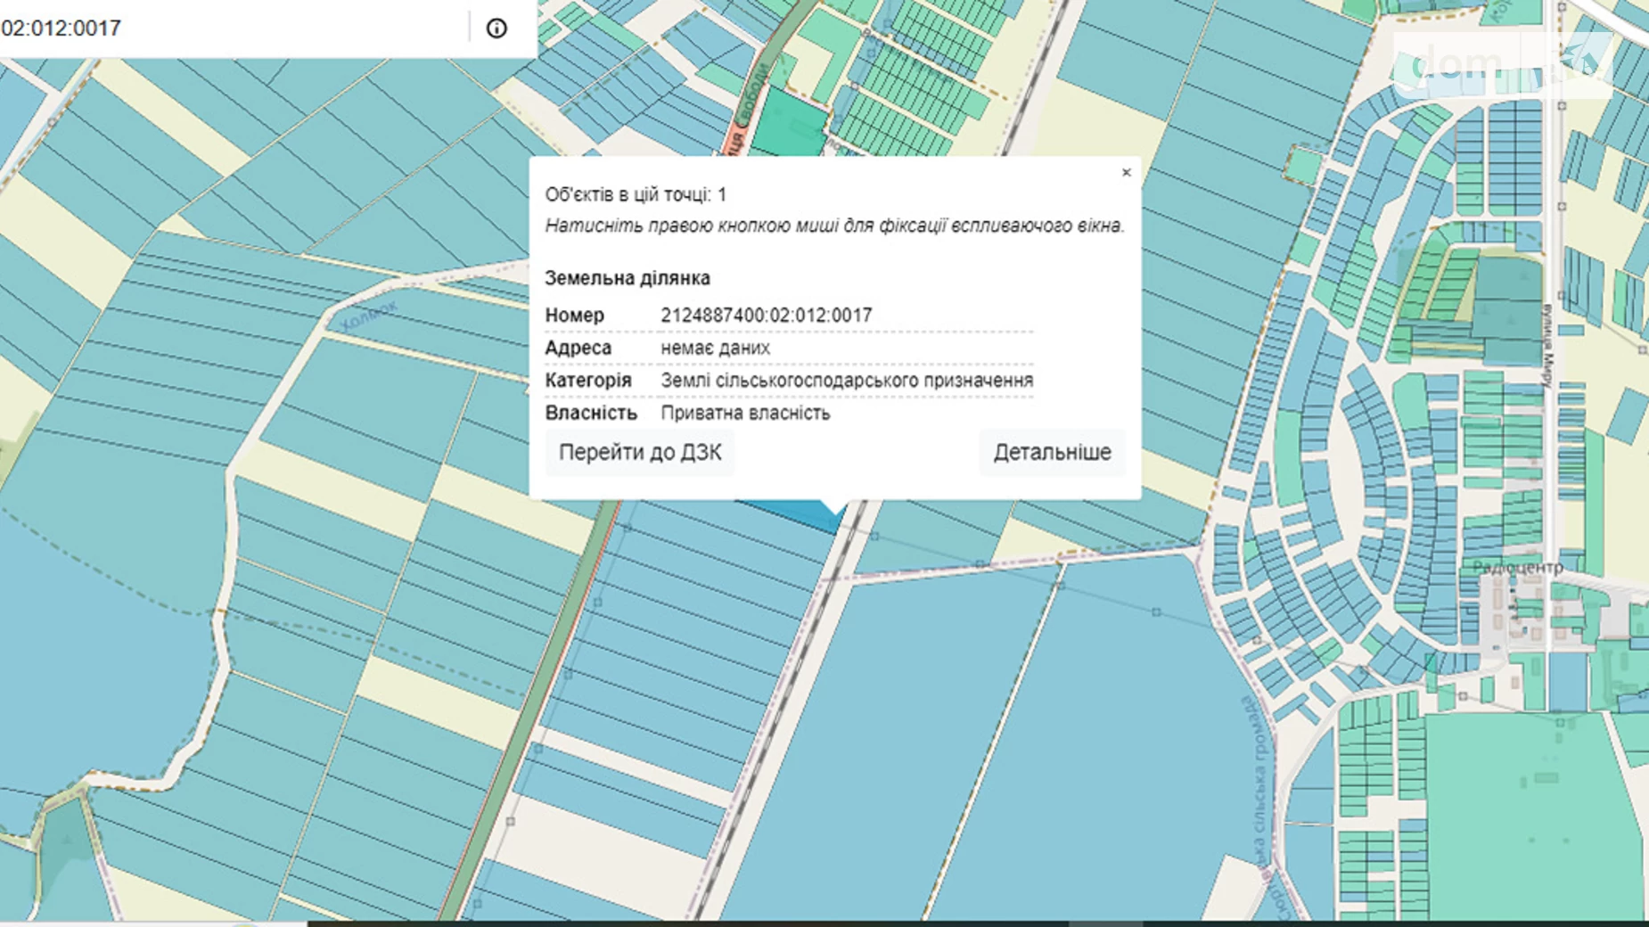The image size is (1649, 927).
Task: Click the Об'єктів в цій точці: 1 text
Action: (x=636, y=194)
